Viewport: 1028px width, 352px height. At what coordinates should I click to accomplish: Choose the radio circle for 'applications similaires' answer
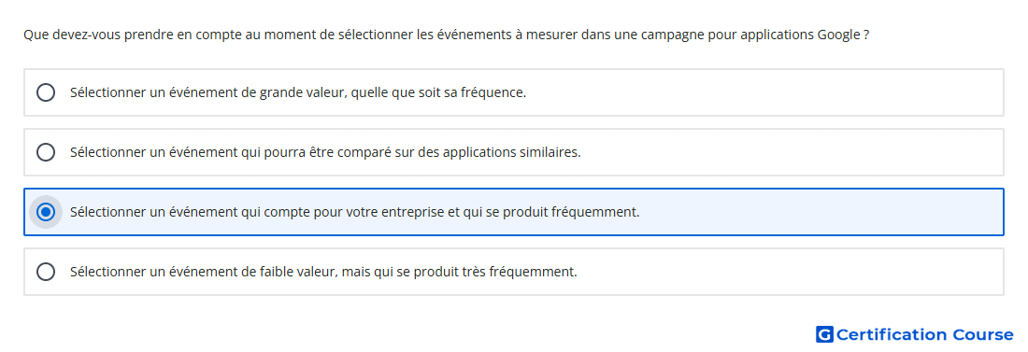pos(46,152)
